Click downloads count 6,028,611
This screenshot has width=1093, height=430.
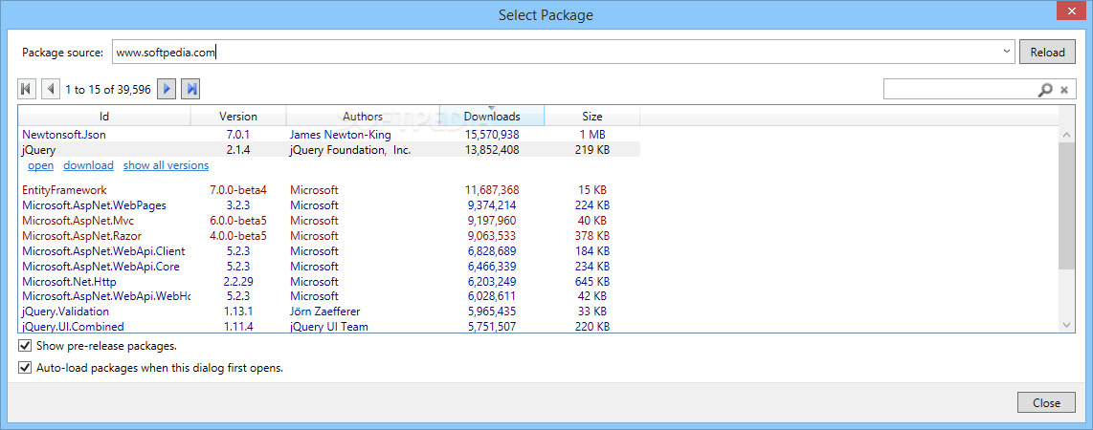[x=492, y=297]
